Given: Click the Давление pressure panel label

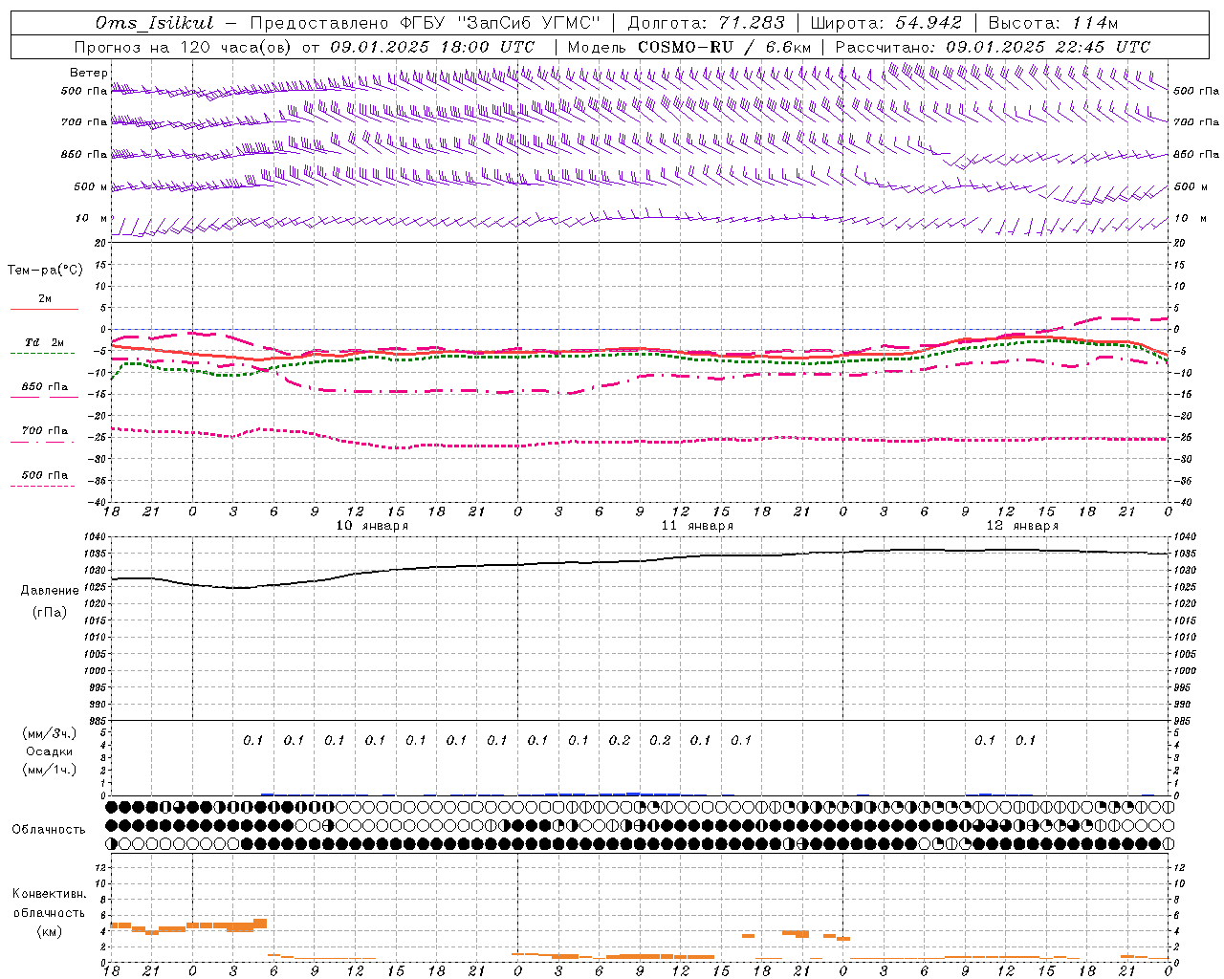Looking at the screenshot, I should click(50, 591).
